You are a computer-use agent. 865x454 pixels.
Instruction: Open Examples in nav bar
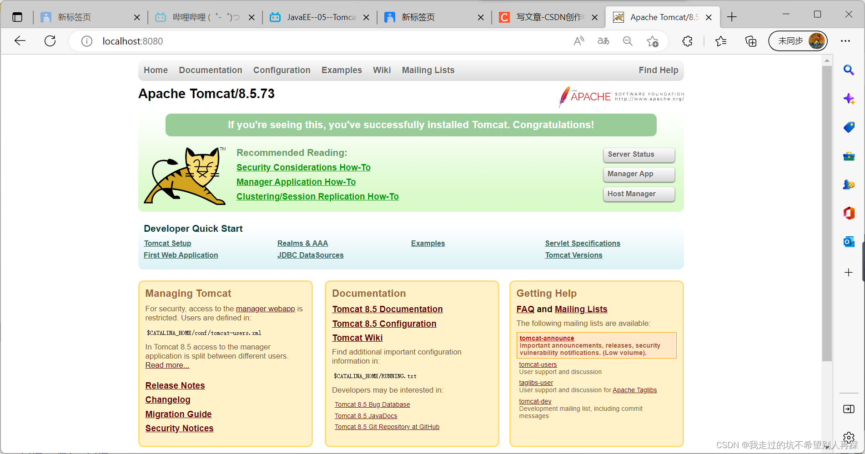click(x=342, y=70)
